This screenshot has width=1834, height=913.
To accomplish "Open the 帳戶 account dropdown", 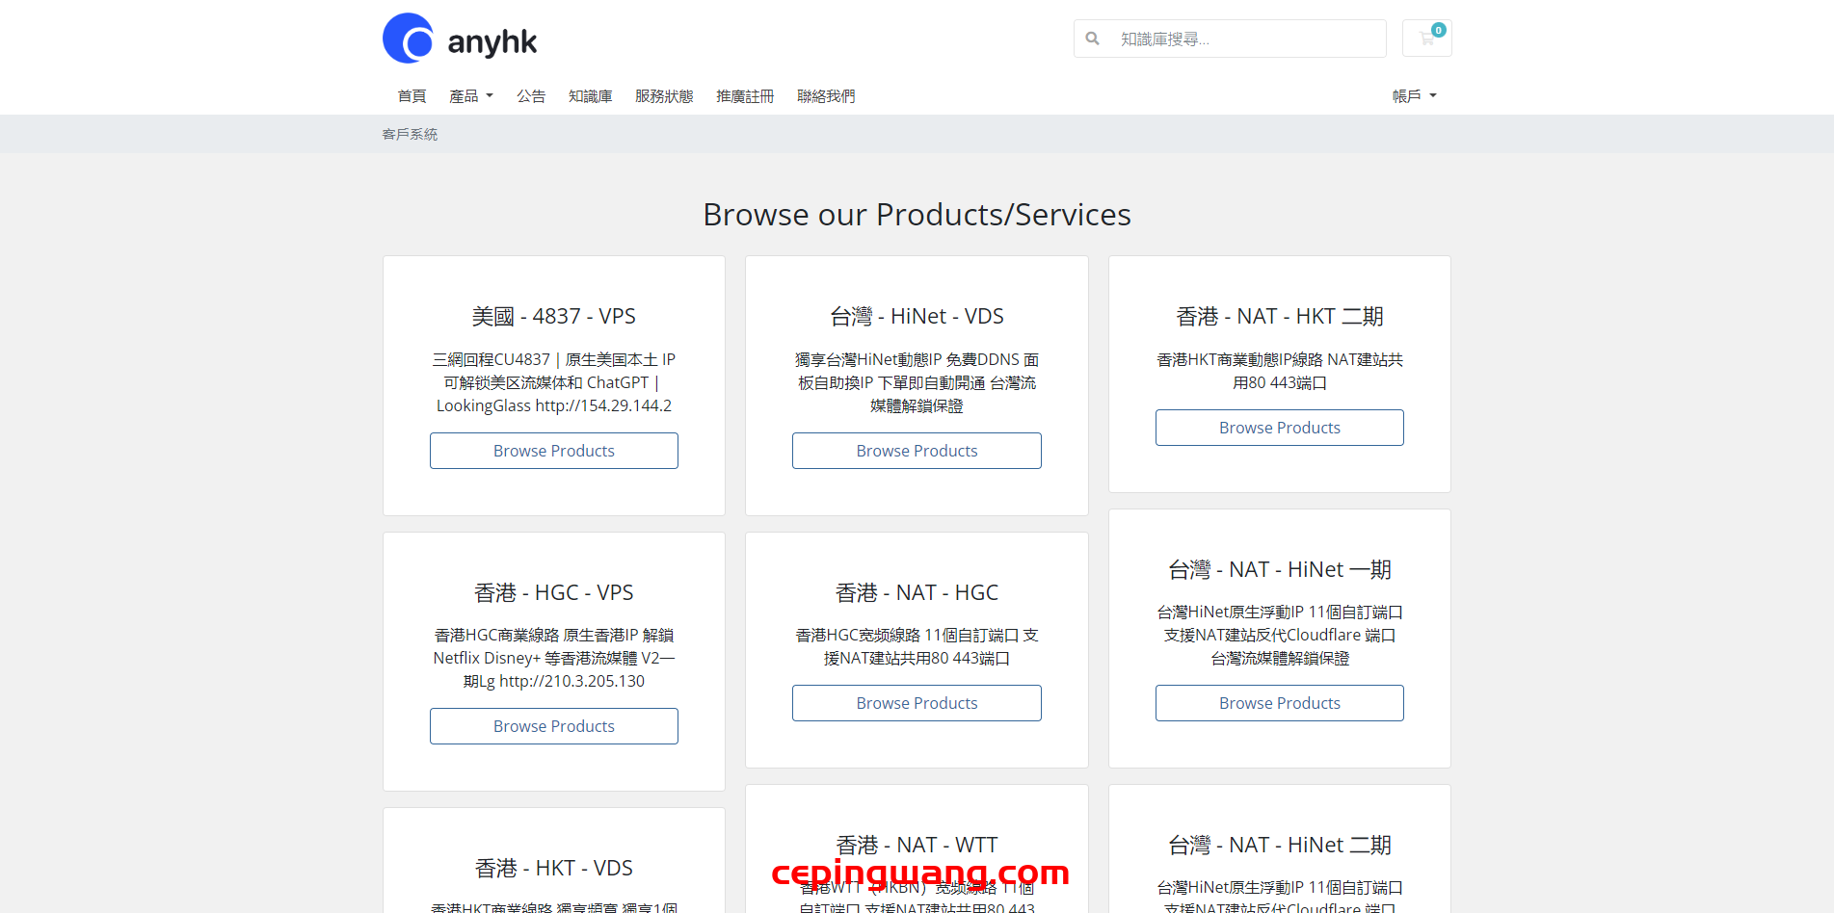I will click(x=1413, y=96).
